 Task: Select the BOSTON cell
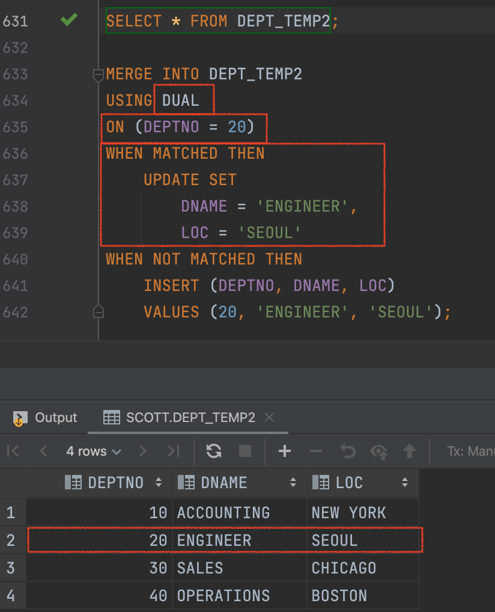(x=363, y=596)
